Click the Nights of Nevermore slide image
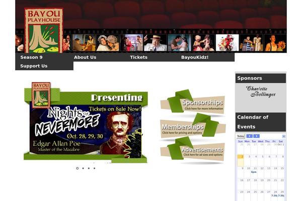 click(86, 129)
